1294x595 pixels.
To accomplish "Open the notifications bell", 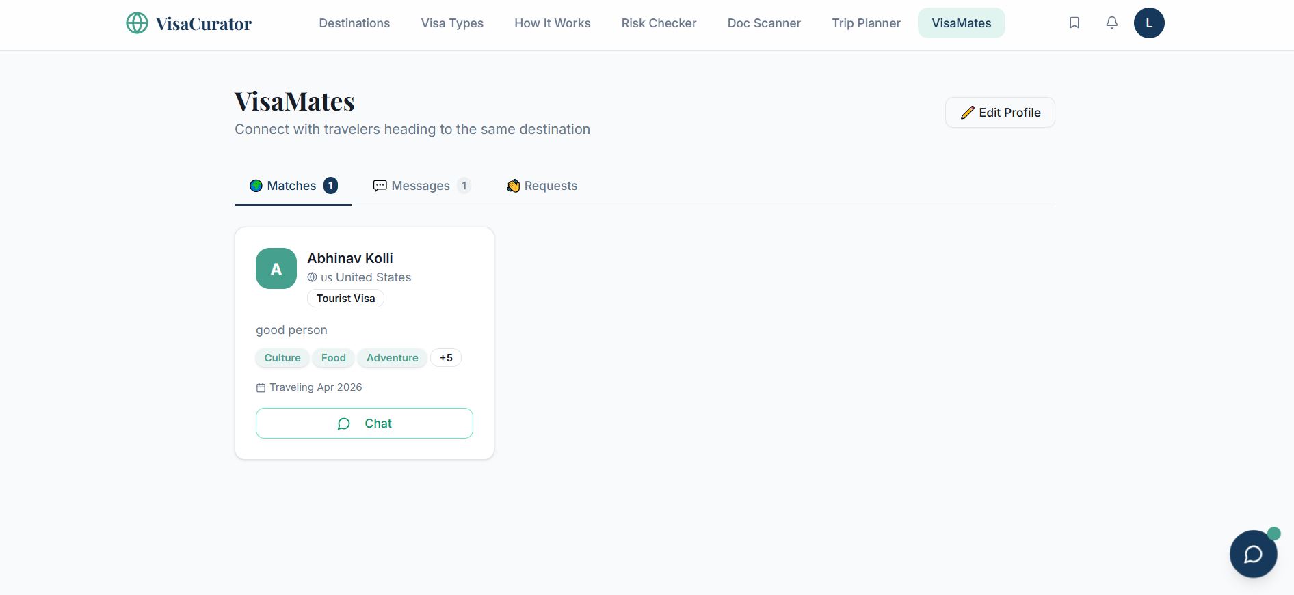I will [x=1112, y=23].
